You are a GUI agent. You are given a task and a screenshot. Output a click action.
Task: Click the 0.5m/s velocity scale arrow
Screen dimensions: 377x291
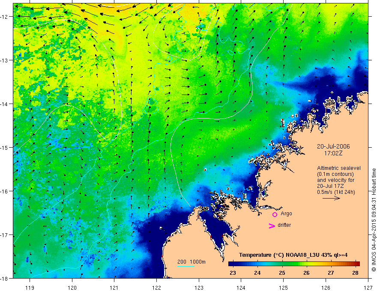coord(331,198)
